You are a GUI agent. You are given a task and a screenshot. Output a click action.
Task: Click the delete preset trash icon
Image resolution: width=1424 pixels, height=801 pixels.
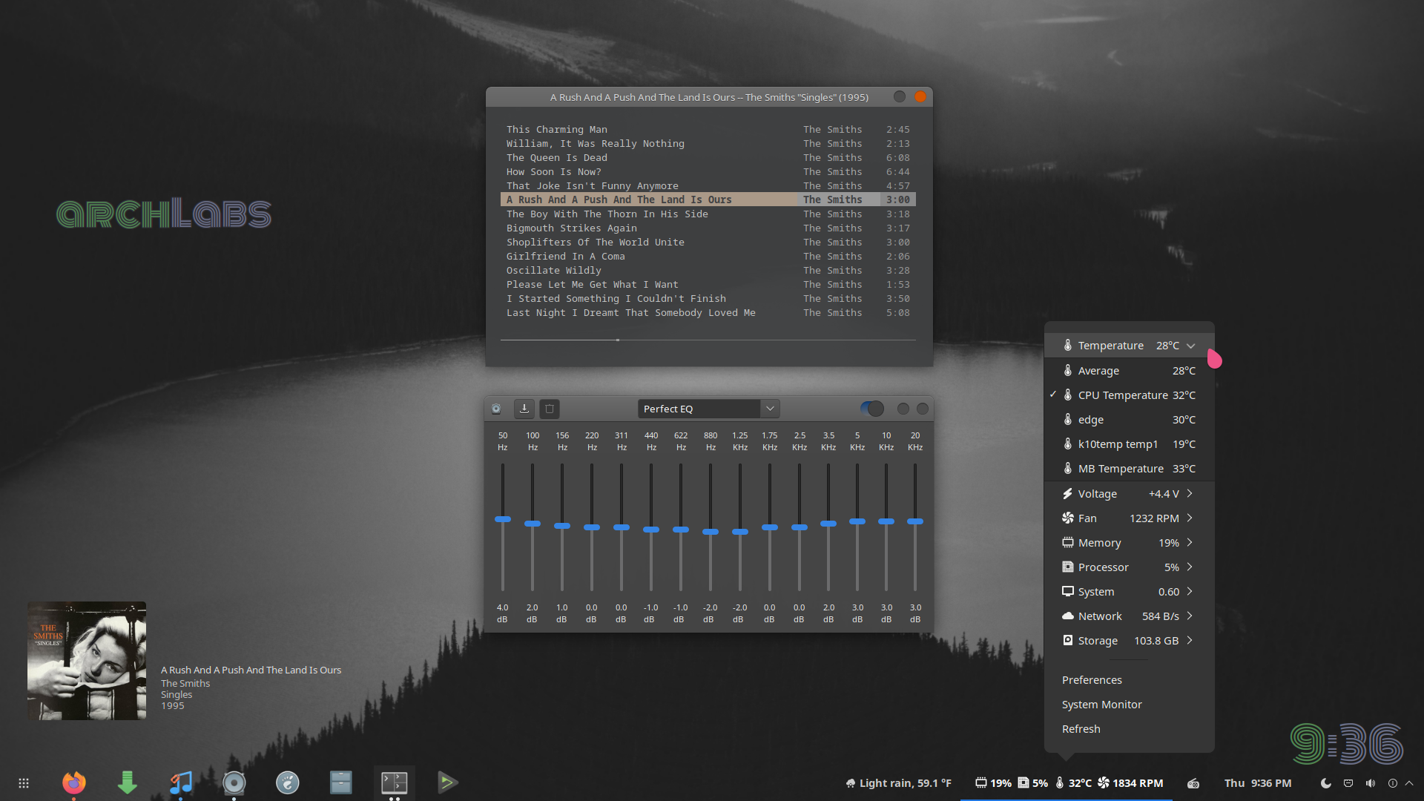(550, 409)
